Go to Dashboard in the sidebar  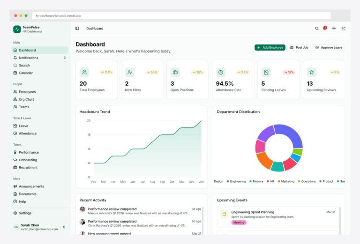point(39,50)
